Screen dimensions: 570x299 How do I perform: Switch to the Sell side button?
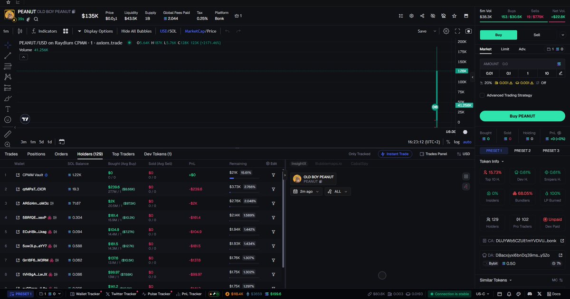coord(537,35)
